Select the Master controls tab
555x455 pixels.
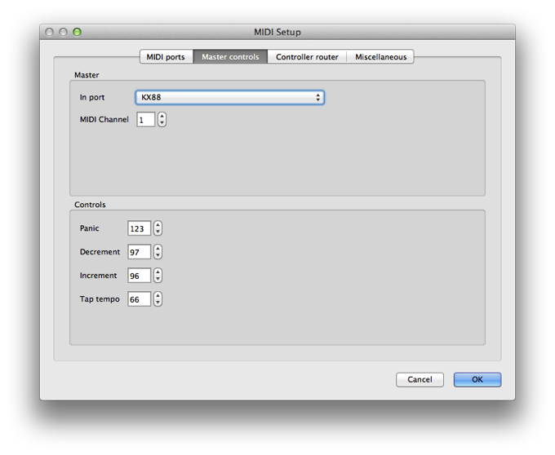[x=230, y=57]
